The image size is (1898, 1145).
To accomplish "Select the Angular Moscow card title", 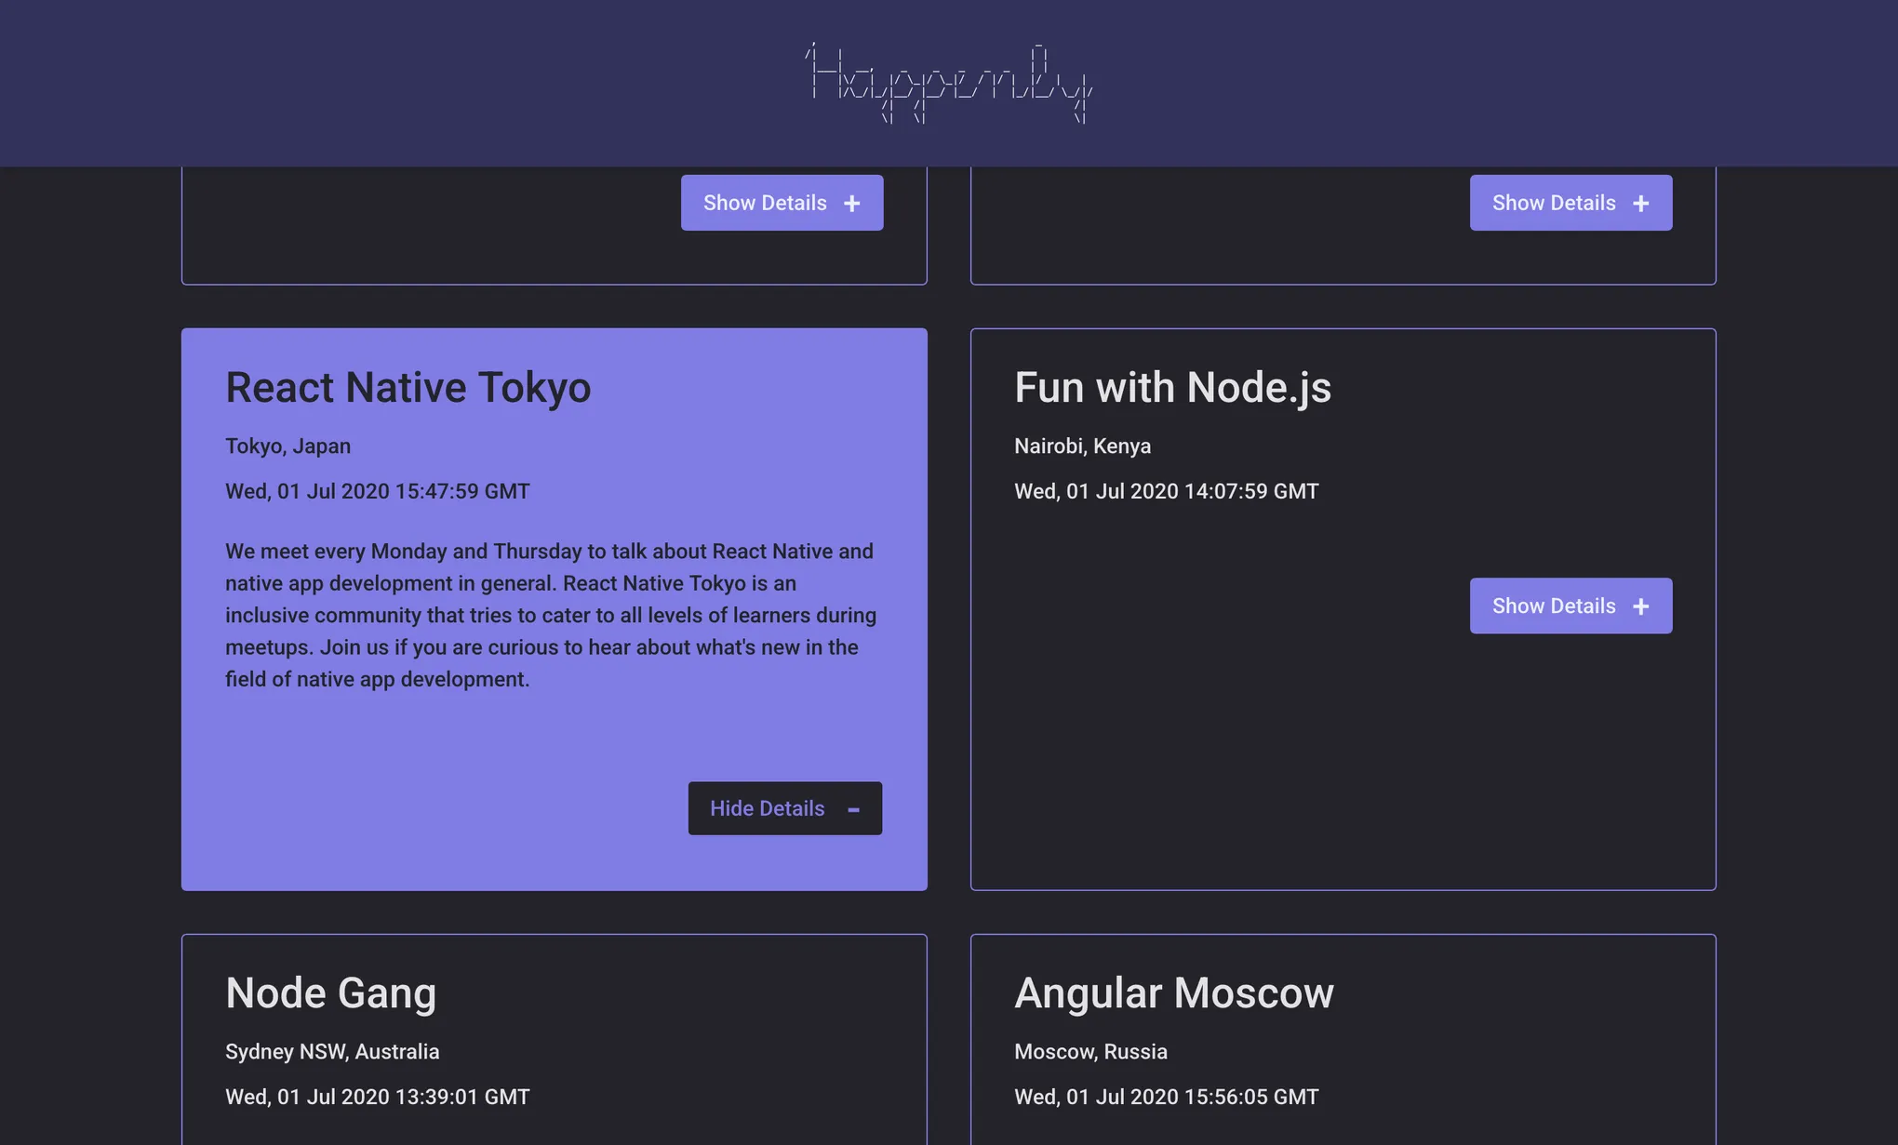I will tap(1174, 992).
